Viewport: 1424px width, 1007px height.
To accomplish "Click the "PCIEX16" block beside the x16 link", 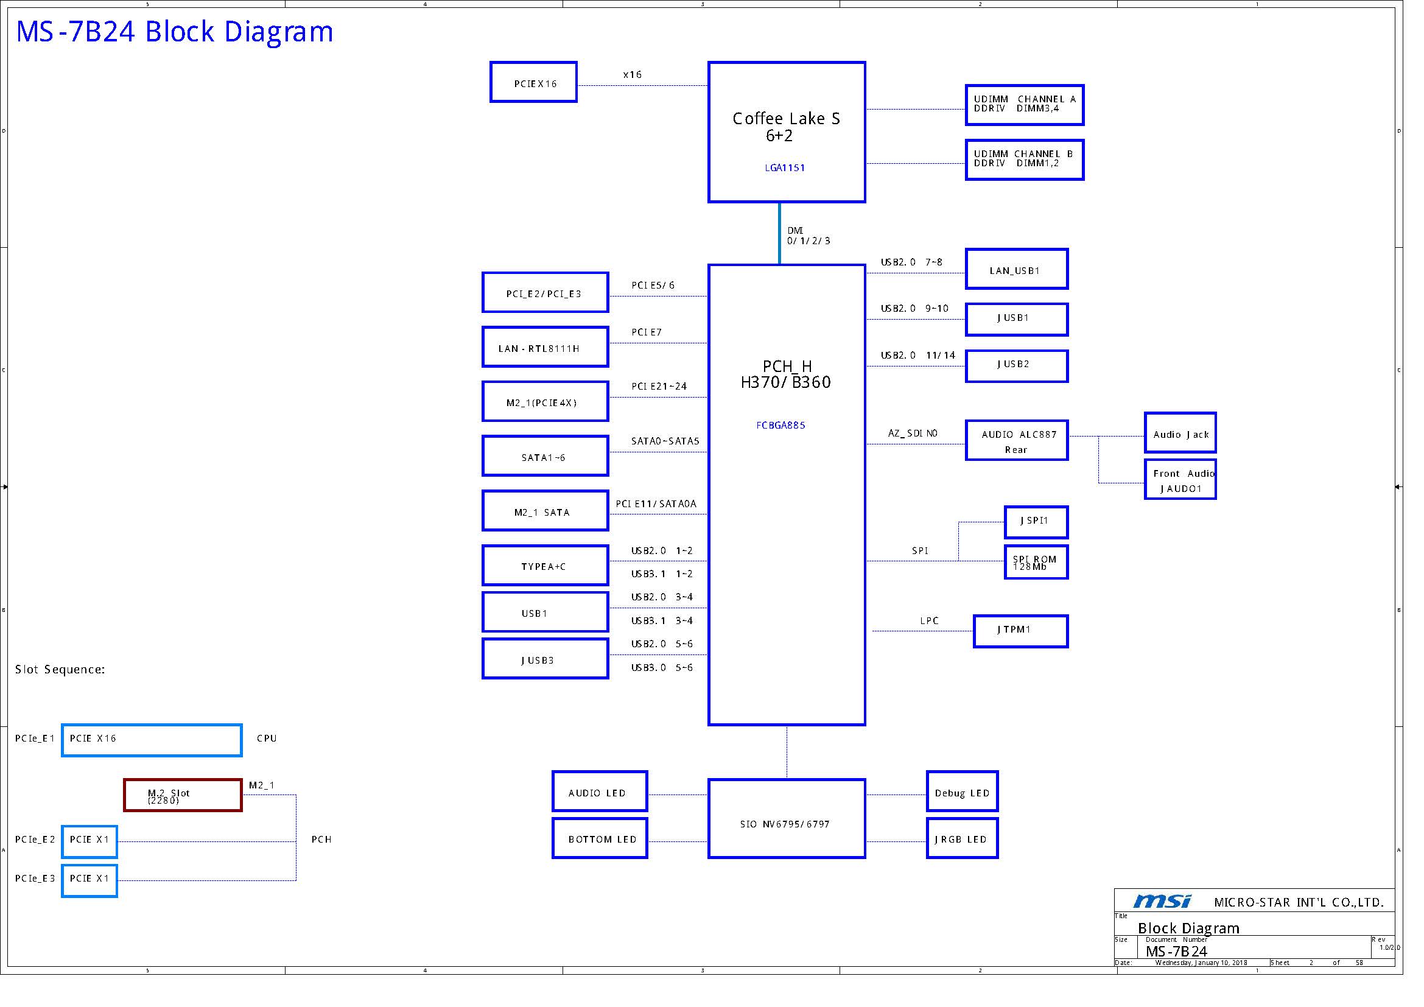I will click(533, 82).
